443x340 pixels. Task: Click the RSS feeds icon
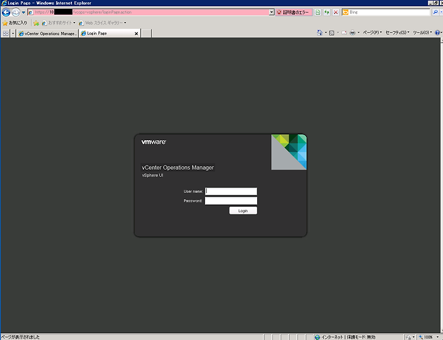coord(332,33)
